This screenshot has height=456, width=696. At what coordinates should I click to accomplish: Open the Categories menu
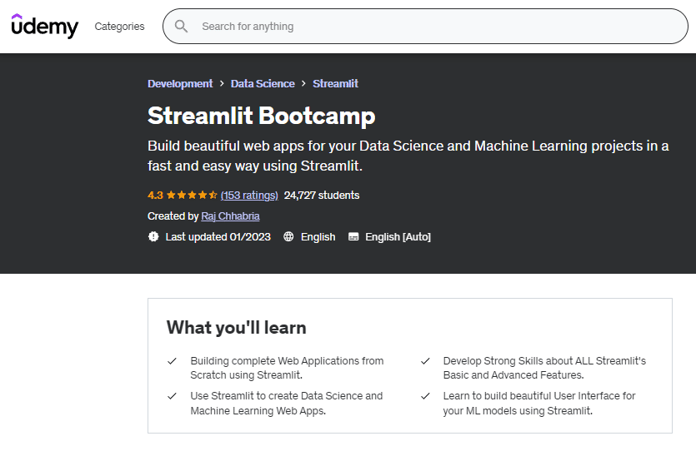pyautogui.click(x=119, y=27)
